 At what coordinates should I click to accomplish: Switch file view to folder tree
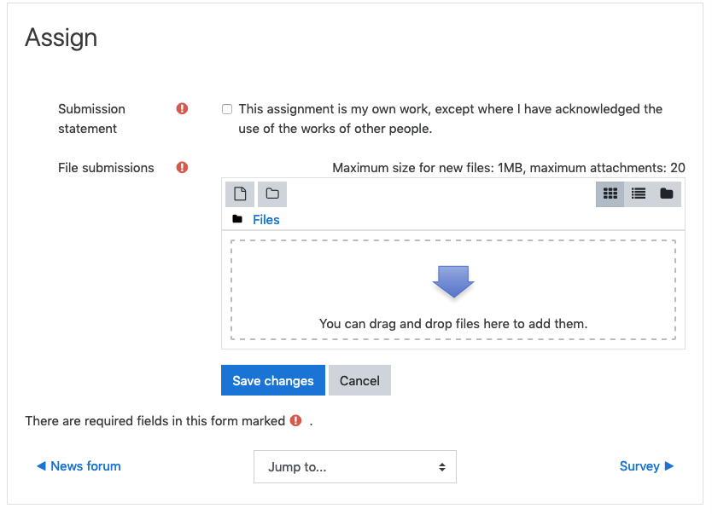coord(666,194)
